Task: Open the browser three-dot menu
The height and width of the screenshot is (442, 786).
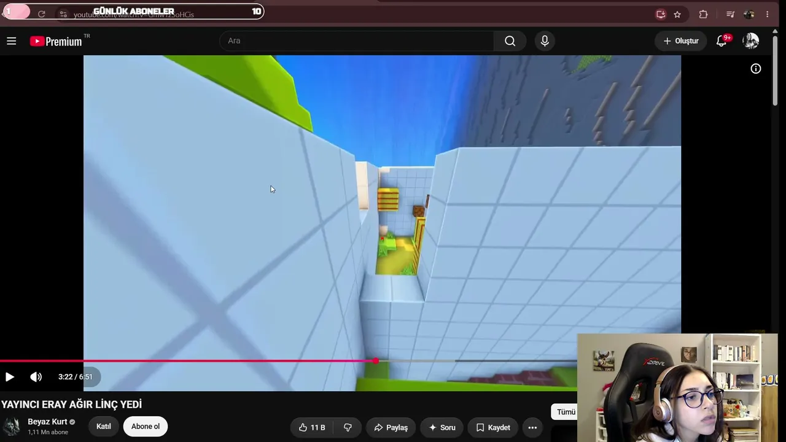Action: [x=768, y=14]
